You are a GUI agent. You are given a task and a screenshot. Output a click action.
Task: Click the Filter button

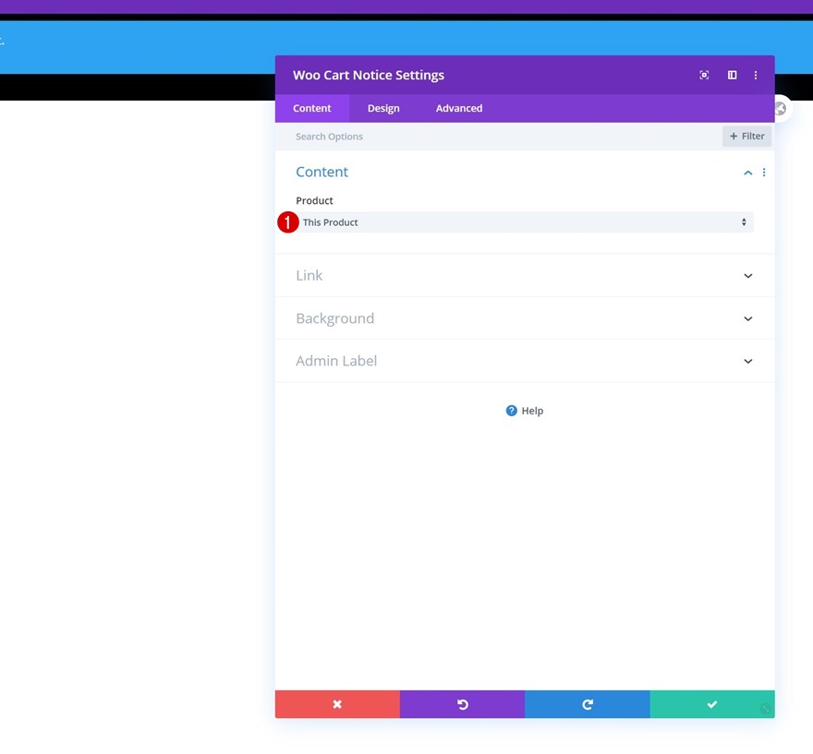746,137
